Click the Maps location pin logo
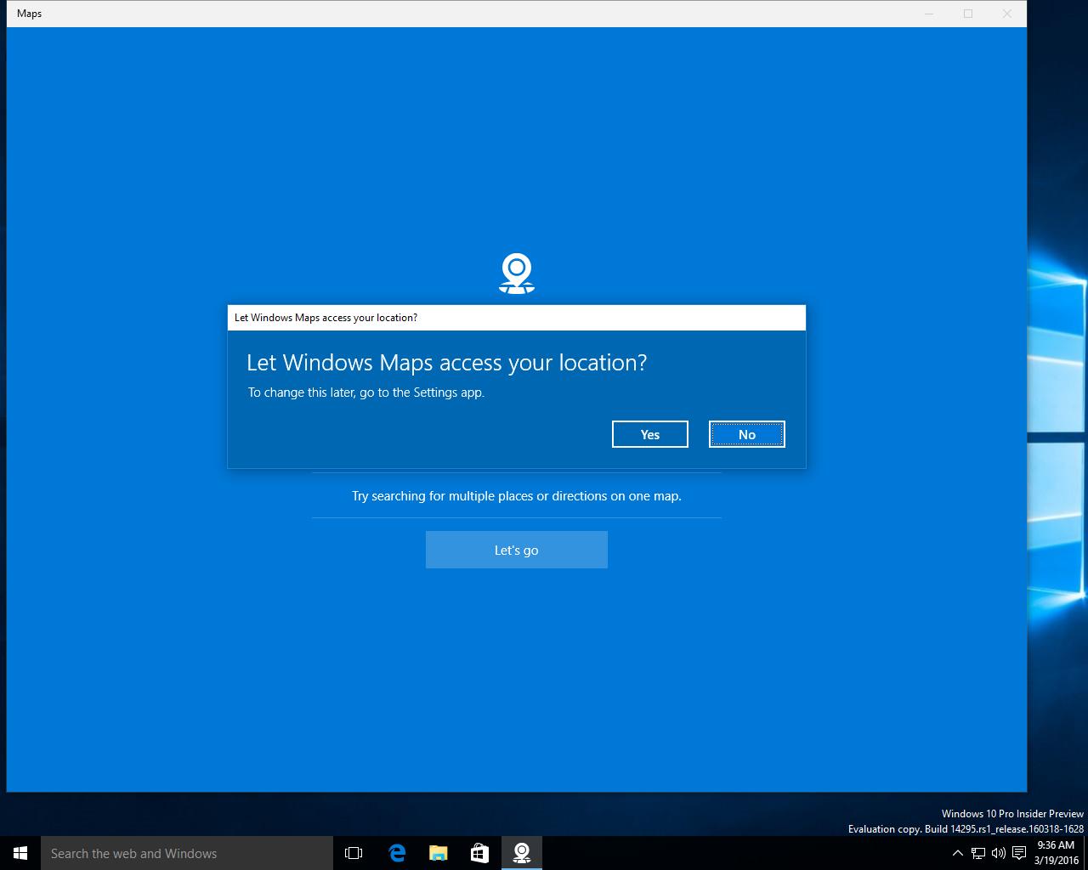The width and height of the screenshot is (1088, 870). point(517,274)
